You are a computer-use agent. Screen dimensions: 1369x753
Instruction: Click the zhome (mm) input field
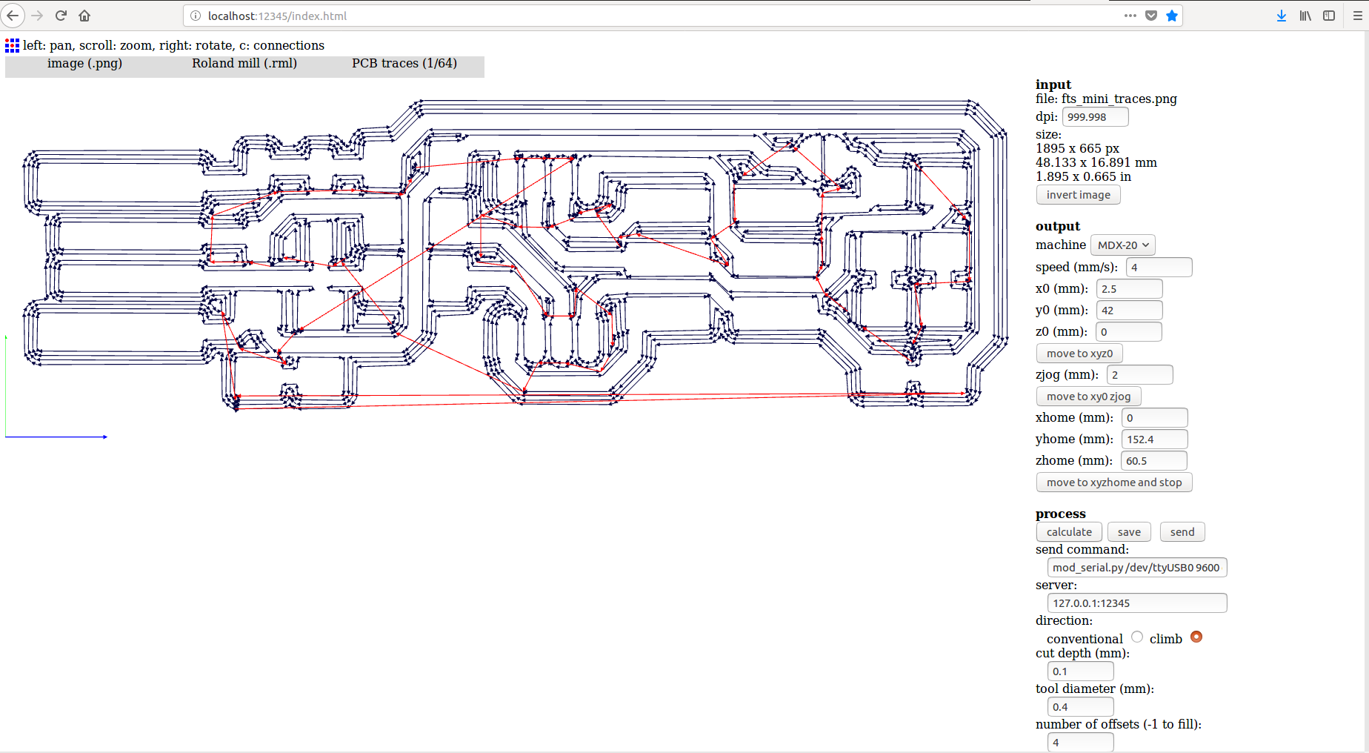click(1154, 461)
